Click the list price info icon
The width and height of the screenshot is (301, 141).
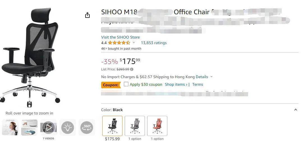[x=132, y=69]
